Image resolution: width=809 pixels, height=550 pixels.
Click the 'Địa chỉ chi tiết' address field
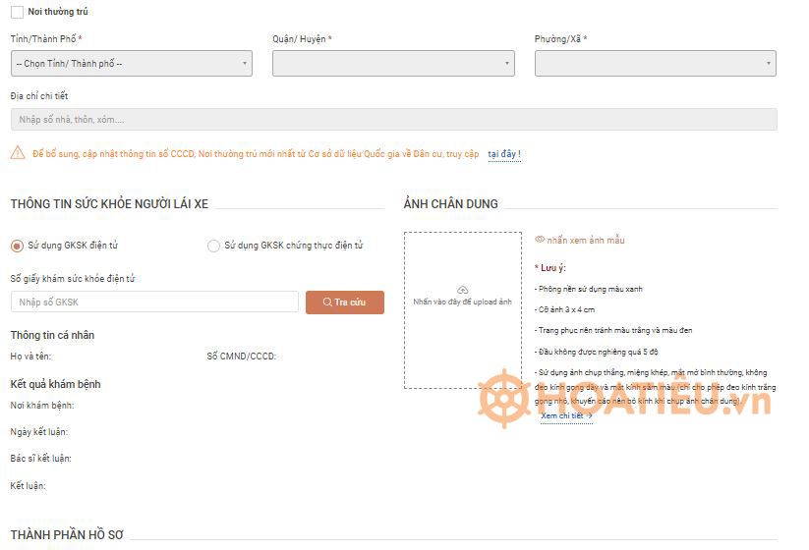tap(393, 120)
